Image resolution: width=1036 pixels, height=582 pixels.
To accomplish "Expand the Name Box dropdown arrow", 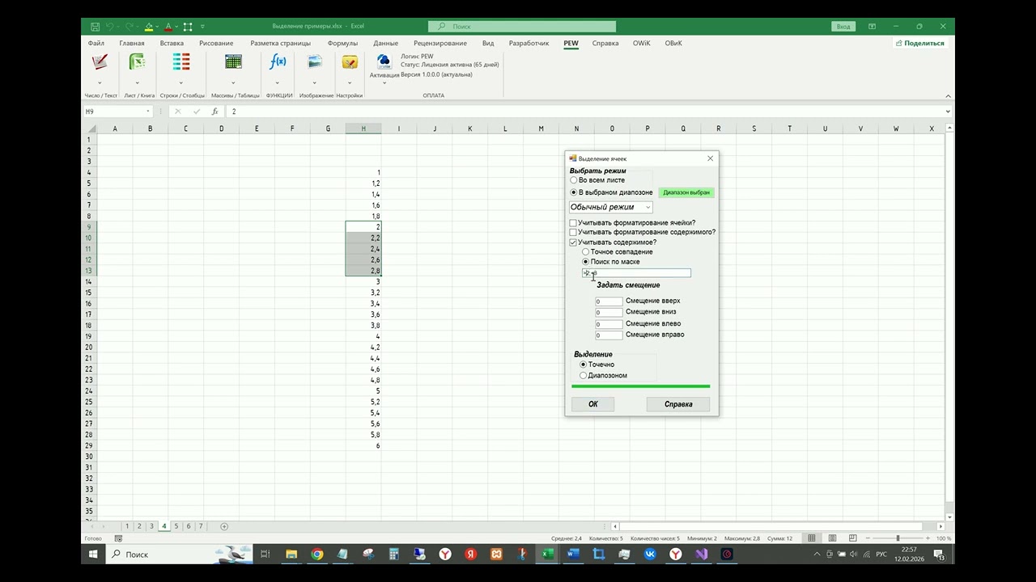I will (148, 112).
